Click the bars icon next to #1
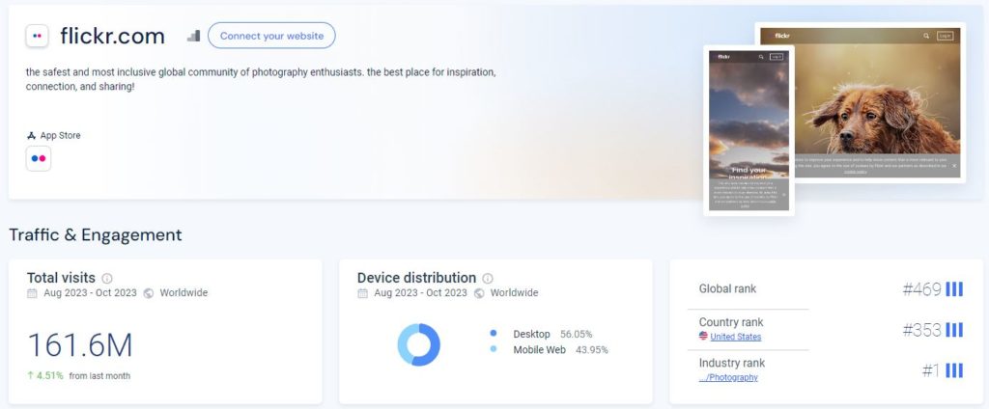This screenshot has width=989, height=409. [x=954, y=370]
